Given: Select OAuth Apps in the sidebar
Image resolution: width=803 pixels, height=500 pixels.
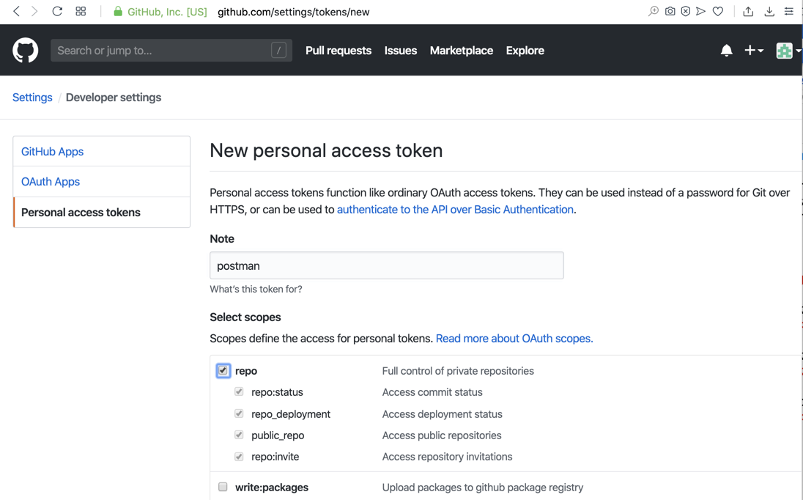Looking at the screenshot, I should pyautogui.click(x=51, y=182).
